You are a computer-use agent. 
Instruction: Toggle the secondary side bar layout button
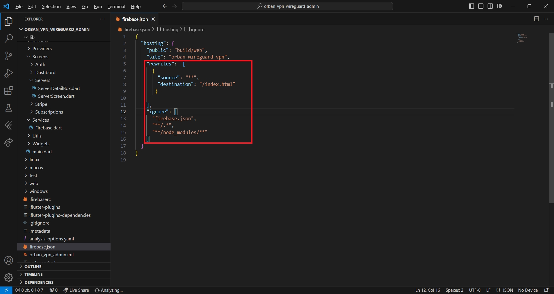(490, 6)
